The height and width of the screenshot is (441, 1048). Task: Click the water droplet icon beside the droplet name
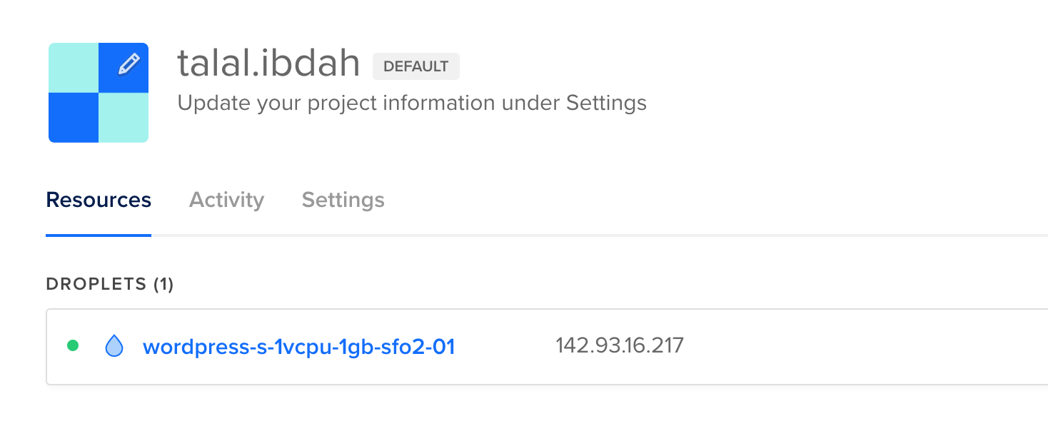114,346
